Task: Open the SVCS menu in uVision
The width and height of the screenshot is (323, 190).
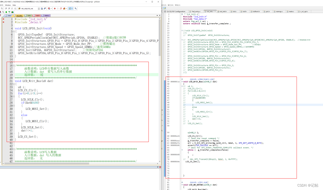Action: pos(2,5)
